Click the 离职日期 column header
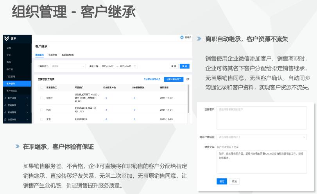Viewport: 317px width, 194px height. pyautogui.click(x=164, y=87)
